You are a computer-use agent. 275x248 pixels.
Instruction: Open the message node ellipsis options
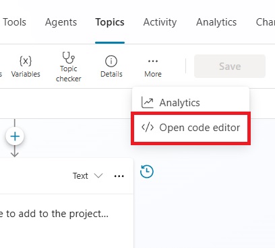[119, 176]
